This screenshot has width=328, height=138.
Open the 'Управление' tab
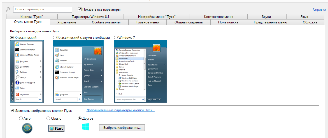coord(67,22)
